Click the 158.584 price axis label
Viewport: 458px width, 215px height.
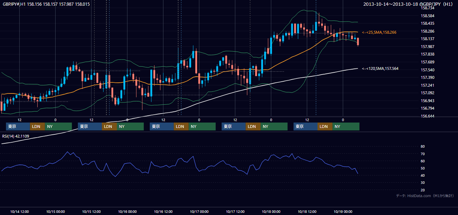point(428,16)
